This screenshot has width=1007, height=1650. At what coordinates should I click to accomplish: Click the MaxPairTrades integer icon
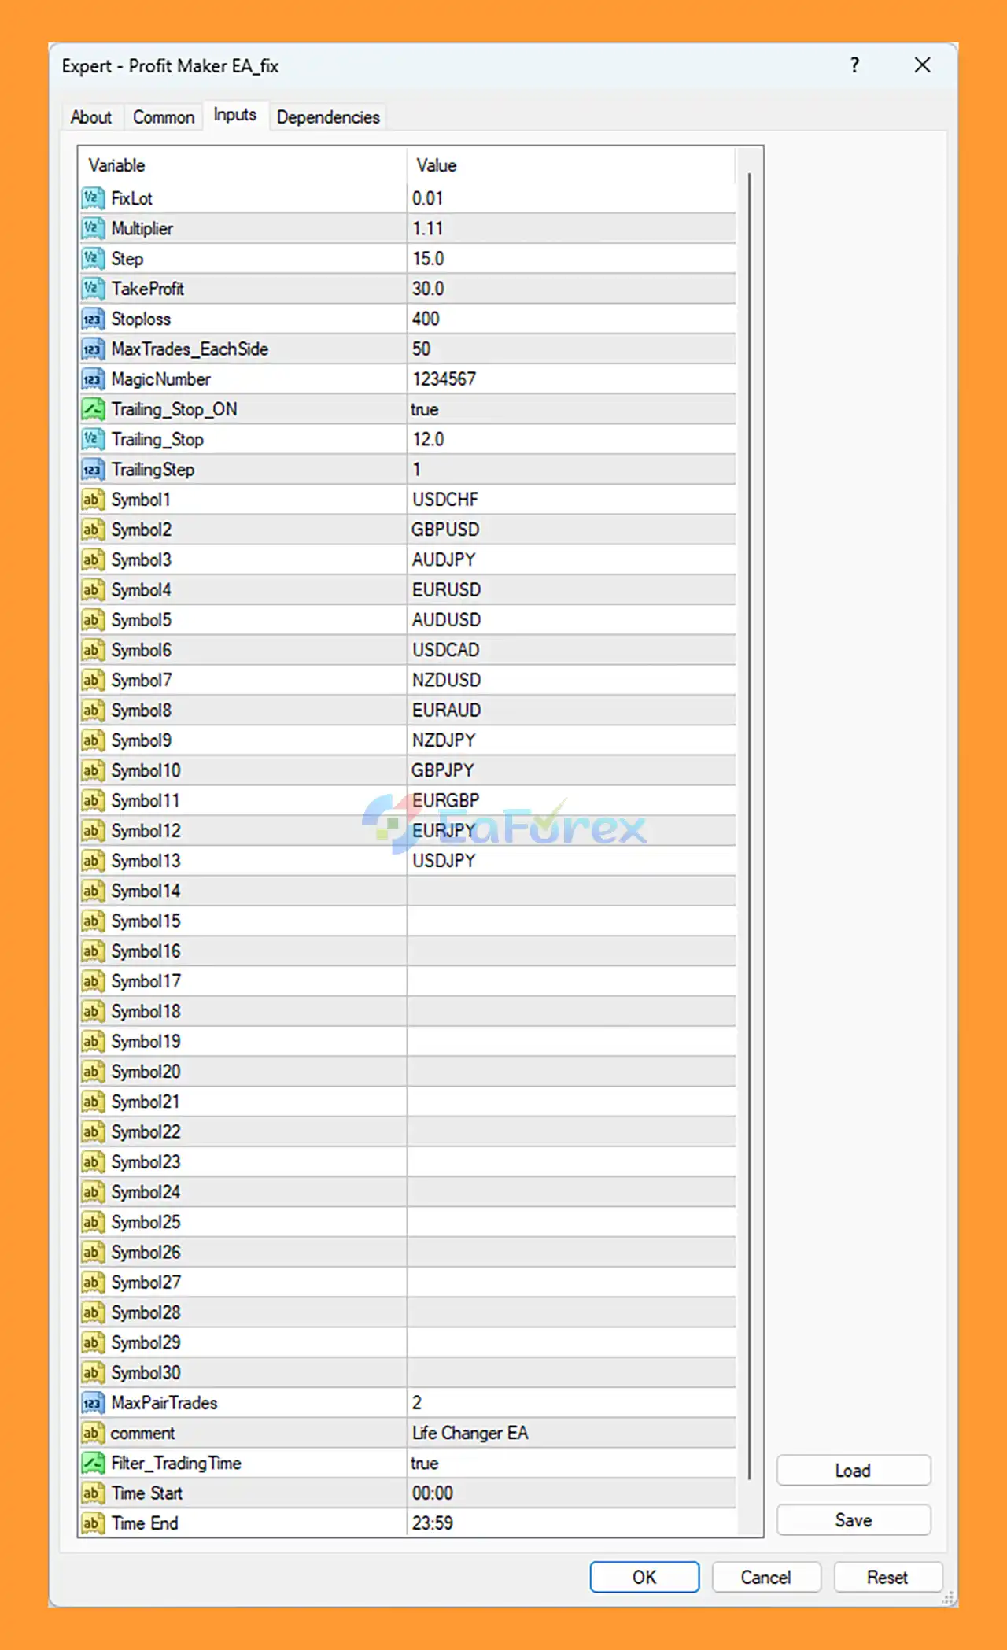93,1403
